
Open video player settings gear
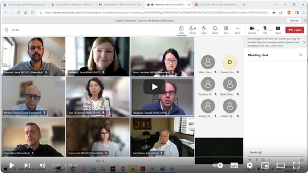point(250,165)
